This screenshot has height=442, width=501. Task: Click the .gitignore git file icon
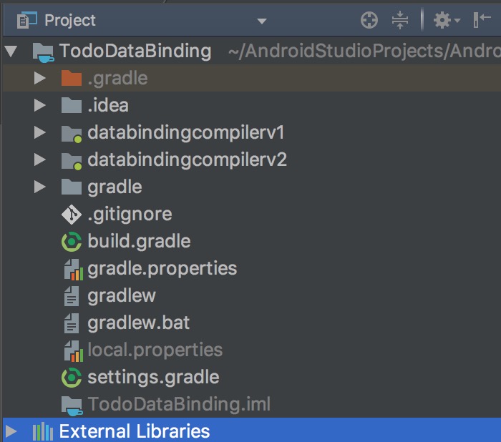72,215
